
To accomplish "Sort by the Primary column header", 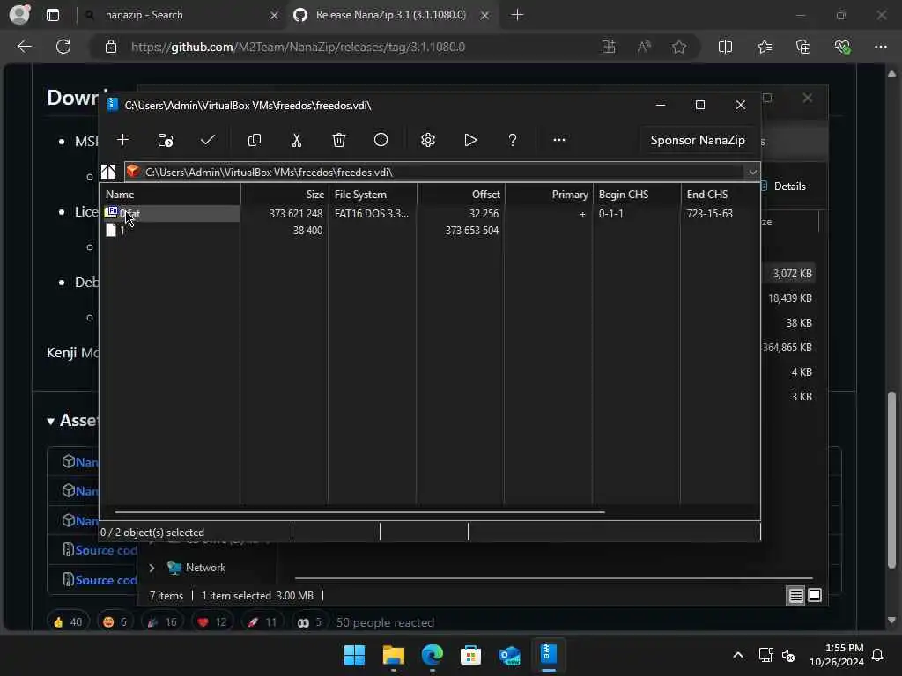I will [x=549, y=195].
